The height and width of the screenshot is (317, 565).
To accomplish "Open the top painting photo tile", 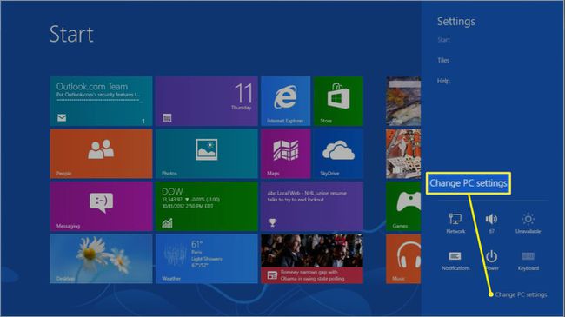I will tap(403, 102).
